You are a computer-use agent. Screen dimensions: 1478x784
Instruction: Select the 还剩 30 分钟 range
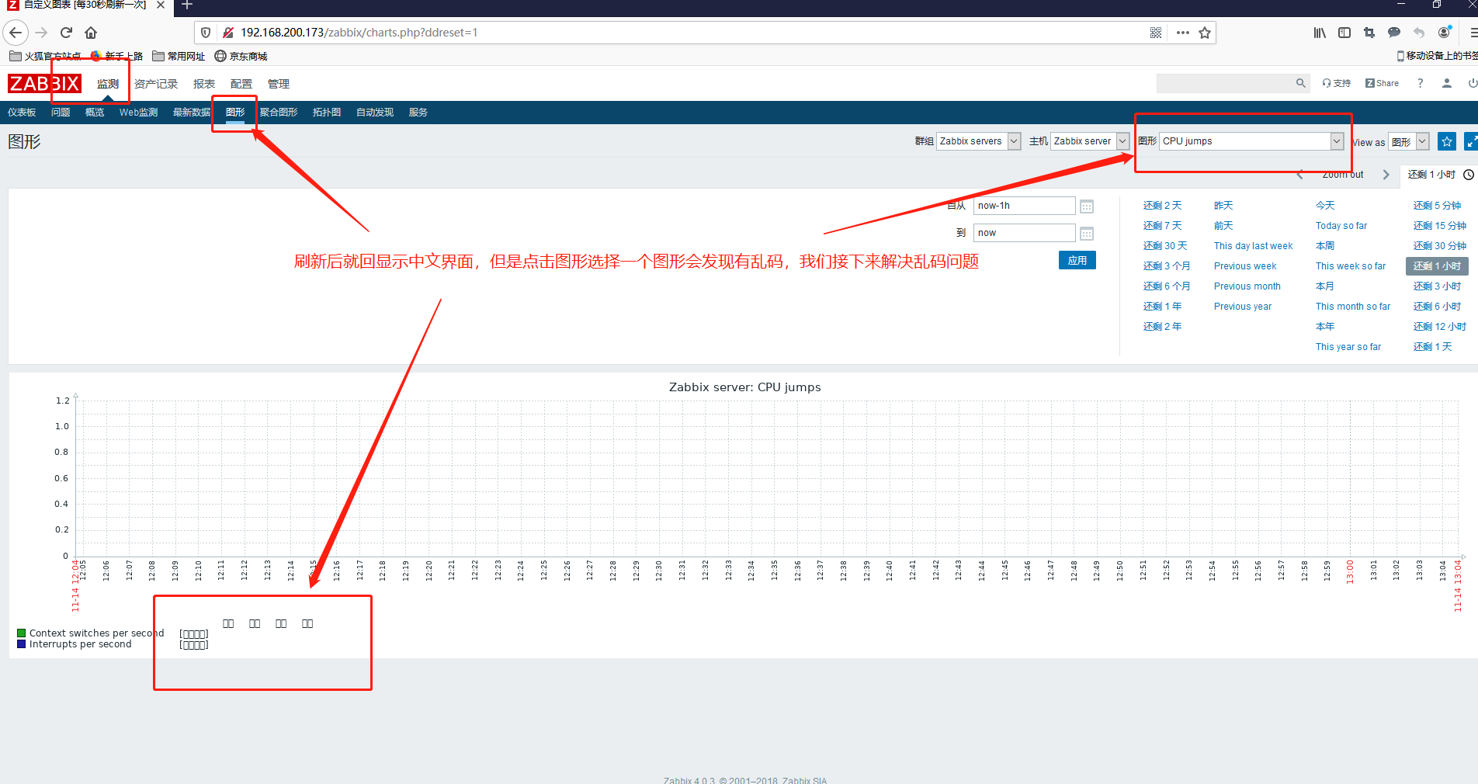click(x=1440, y=246)
